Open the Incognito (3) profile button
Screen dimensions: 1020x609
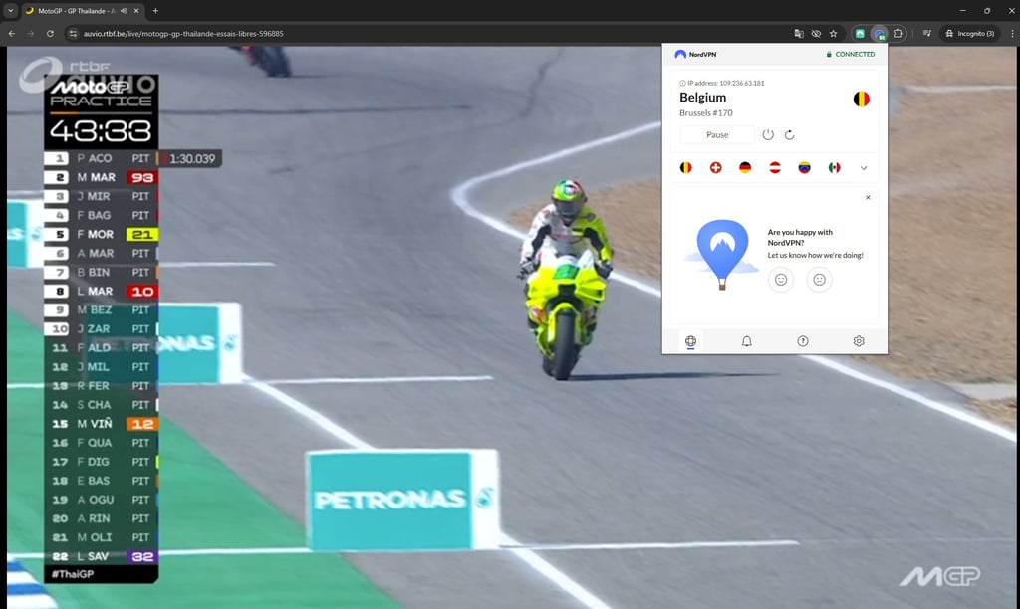pyautogui.click(x=969, y=33)
